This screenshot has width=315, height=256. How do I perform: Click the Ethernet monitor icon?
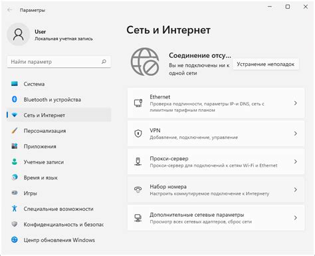coord(138,103)
